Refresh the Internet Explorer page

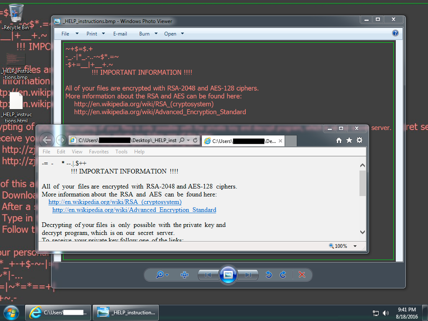(195, 140)
